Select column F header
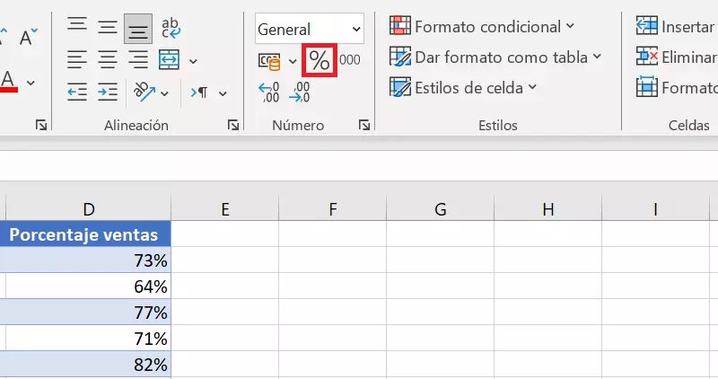The width and height of the screenshot is (718, 379). pos(332,209)
